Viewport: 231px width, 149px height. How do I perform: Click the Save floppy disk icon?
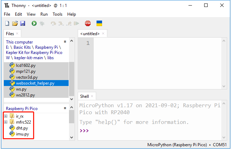(23, 23)
